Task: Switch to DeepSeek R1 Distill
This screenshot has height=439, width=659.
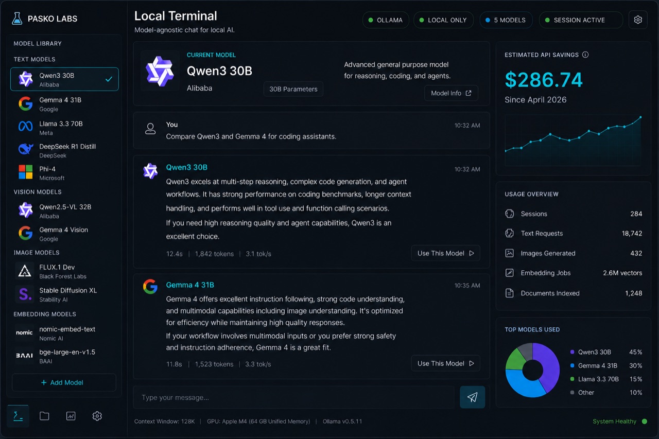Action: point(64,150)
